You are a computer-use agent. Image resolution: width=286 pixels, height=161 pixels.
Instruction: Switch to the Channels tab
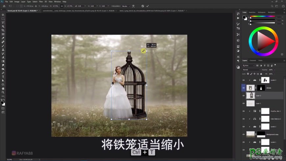pos(252,61)
